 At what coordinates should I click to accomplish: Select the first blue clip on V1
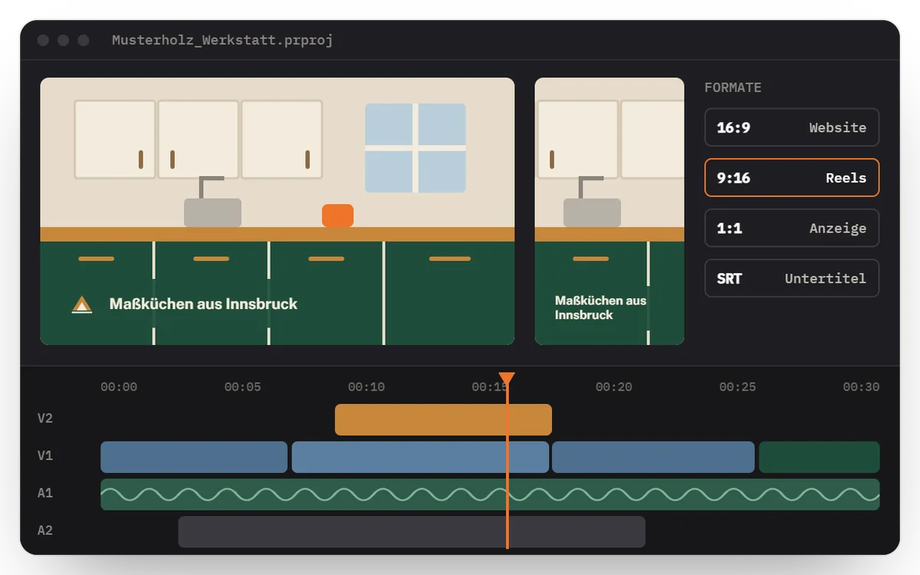[x=194, y=457]
